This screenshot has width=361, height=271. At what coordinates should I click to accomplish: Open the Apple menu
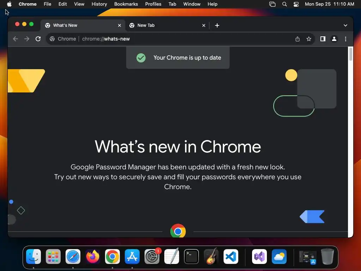9,4
